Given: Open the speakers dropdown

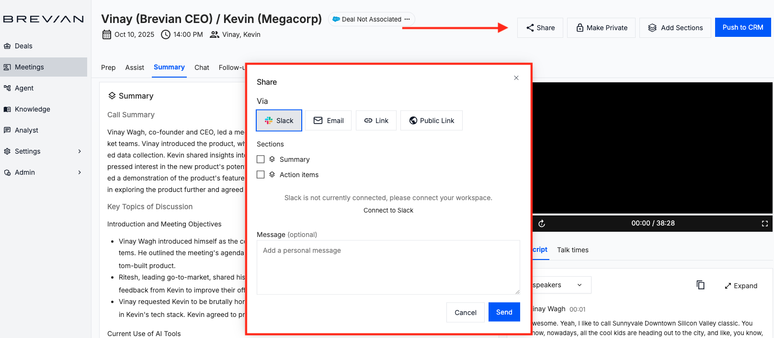Looking at the screenshot, I should (x=561, y=285).
